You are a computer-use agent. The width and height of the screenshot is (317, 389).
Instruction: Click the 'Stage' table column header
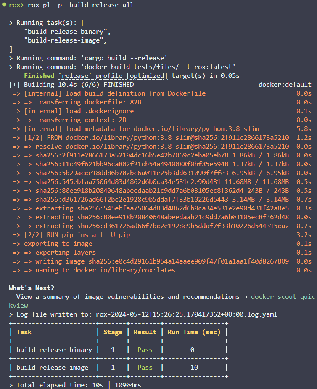coord(113,332)
